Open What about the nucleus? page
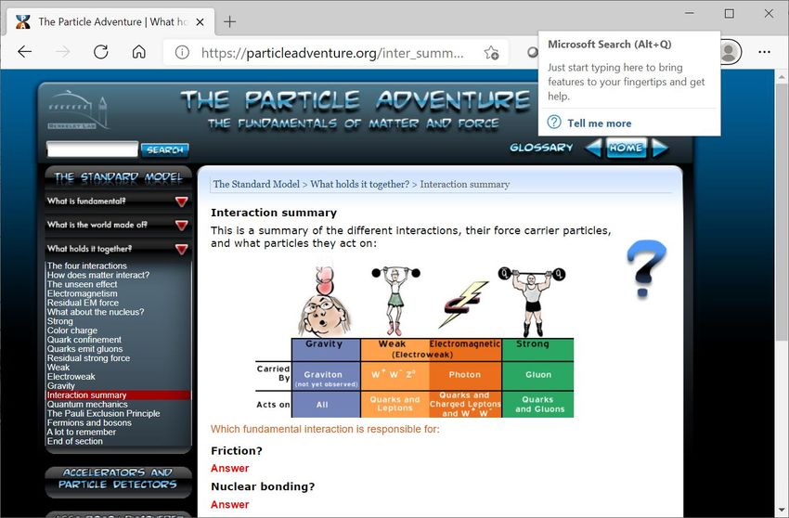Image resolution: width=789 pixels, height=518 pixels. tap(96, 312)
